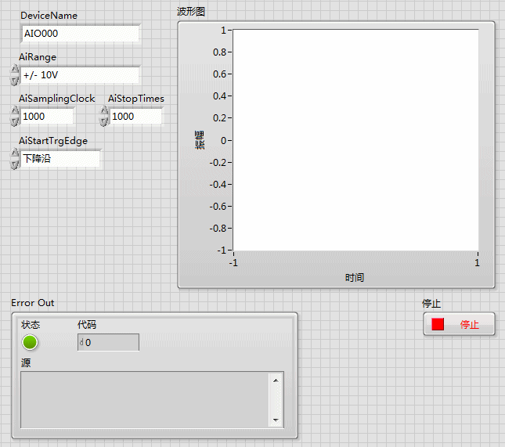505x447 pixels.
Task: Step AiStartTrgEdge down to next option
Action: tap(14, 164)
